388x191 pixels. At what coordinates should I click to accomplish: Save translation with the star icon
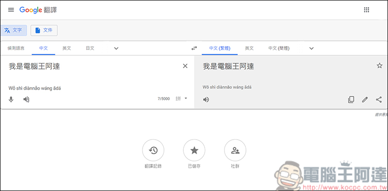point(379,66)
